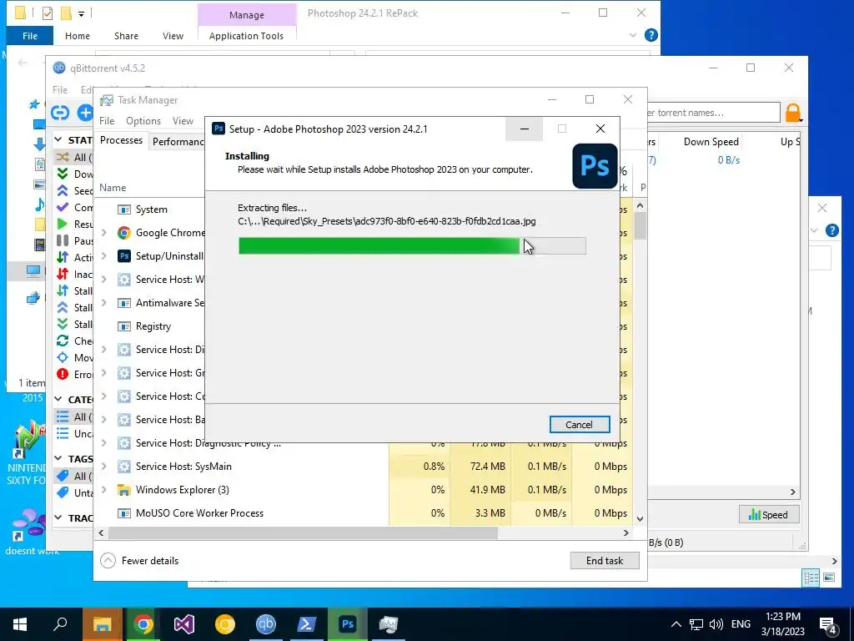Screen dimensions: 854x641
Task: Select the Paused filter in qBittorrent
Action: pyautogui.click(x=75, y=240)
